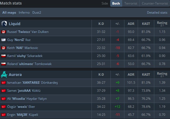Click the Aurora team name link
170x119 pixels.
(15, 74)
